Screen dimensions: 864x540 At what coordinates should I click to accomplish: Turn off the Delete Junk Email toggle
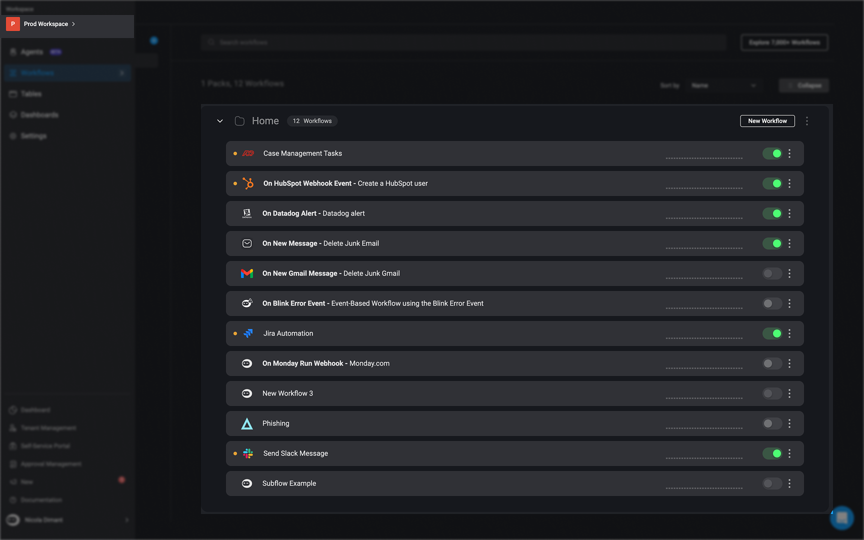772,243
